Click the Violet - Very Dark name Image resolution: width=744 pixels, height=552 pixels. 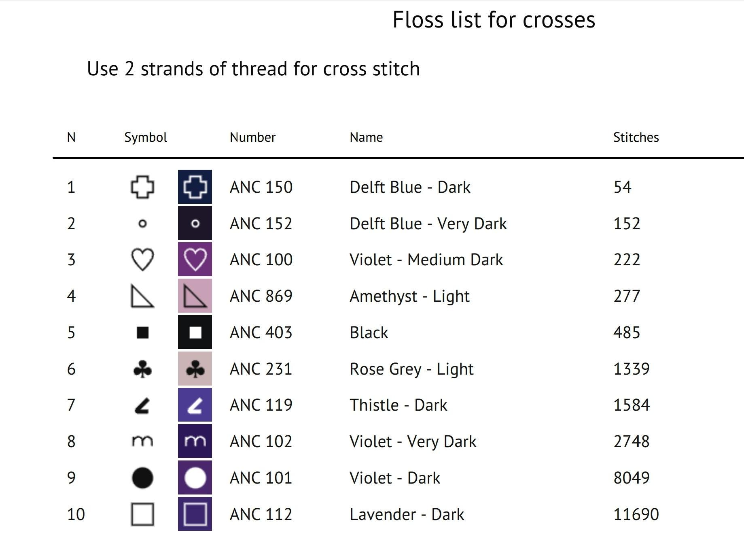[x=413, y=441]
